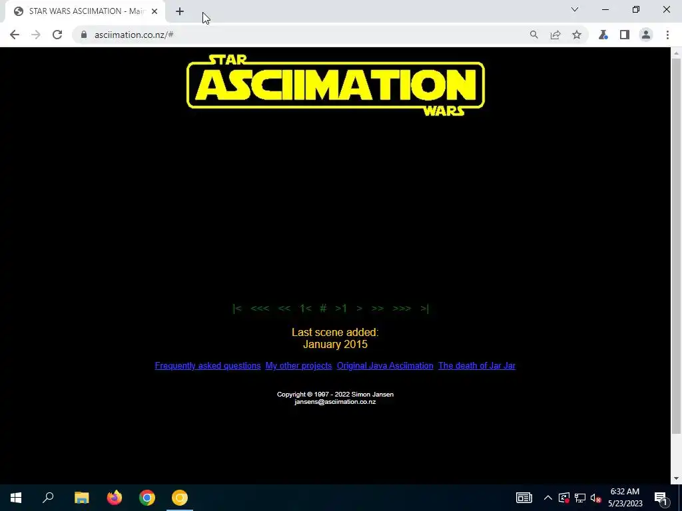Screen dimensions: 682x511
Task: Open Frequently asked questions link
Action: click(x=208, y=366)
